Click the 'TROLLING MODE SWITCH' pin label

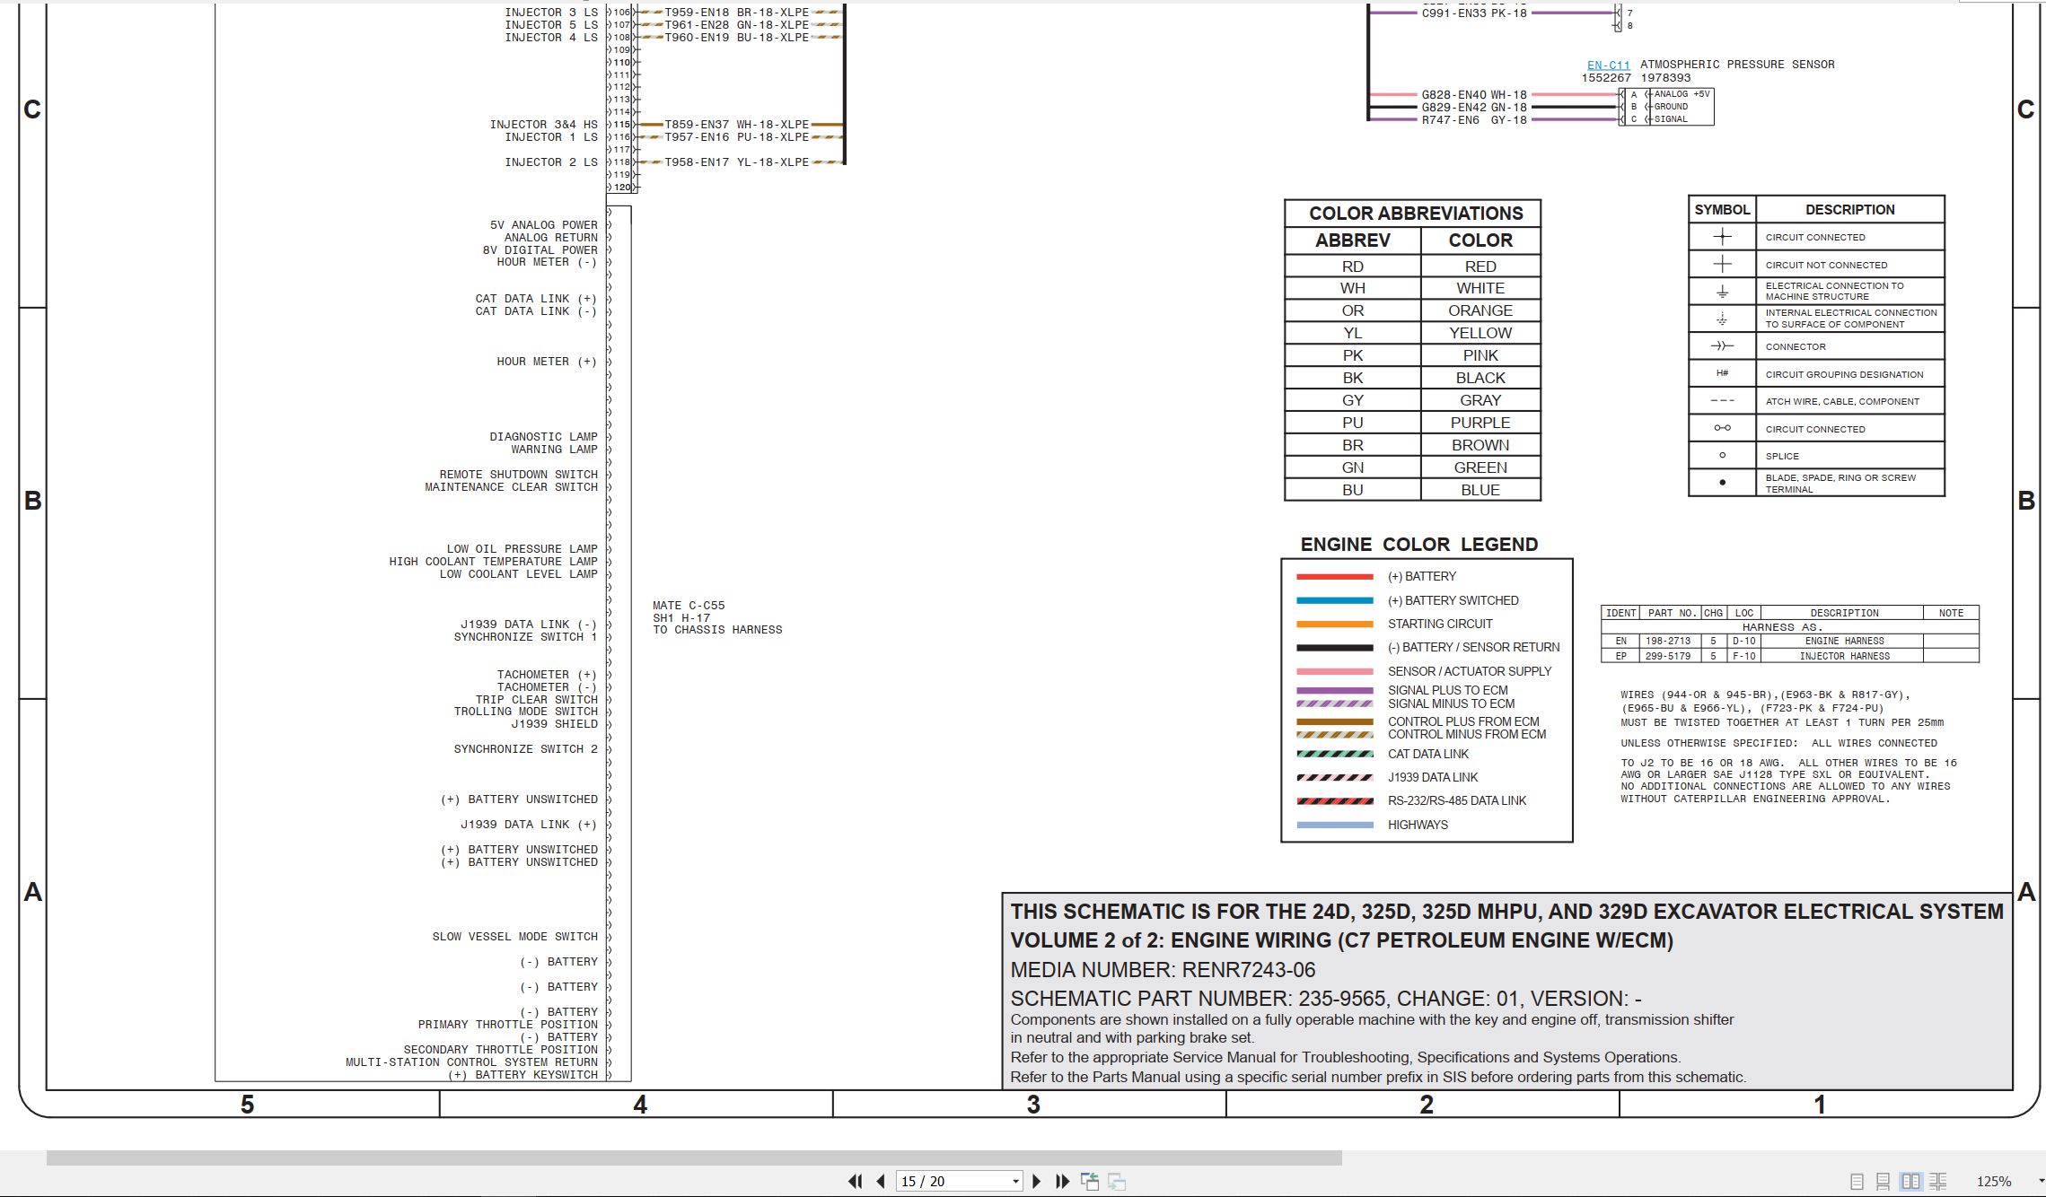[x=525, y=712]
